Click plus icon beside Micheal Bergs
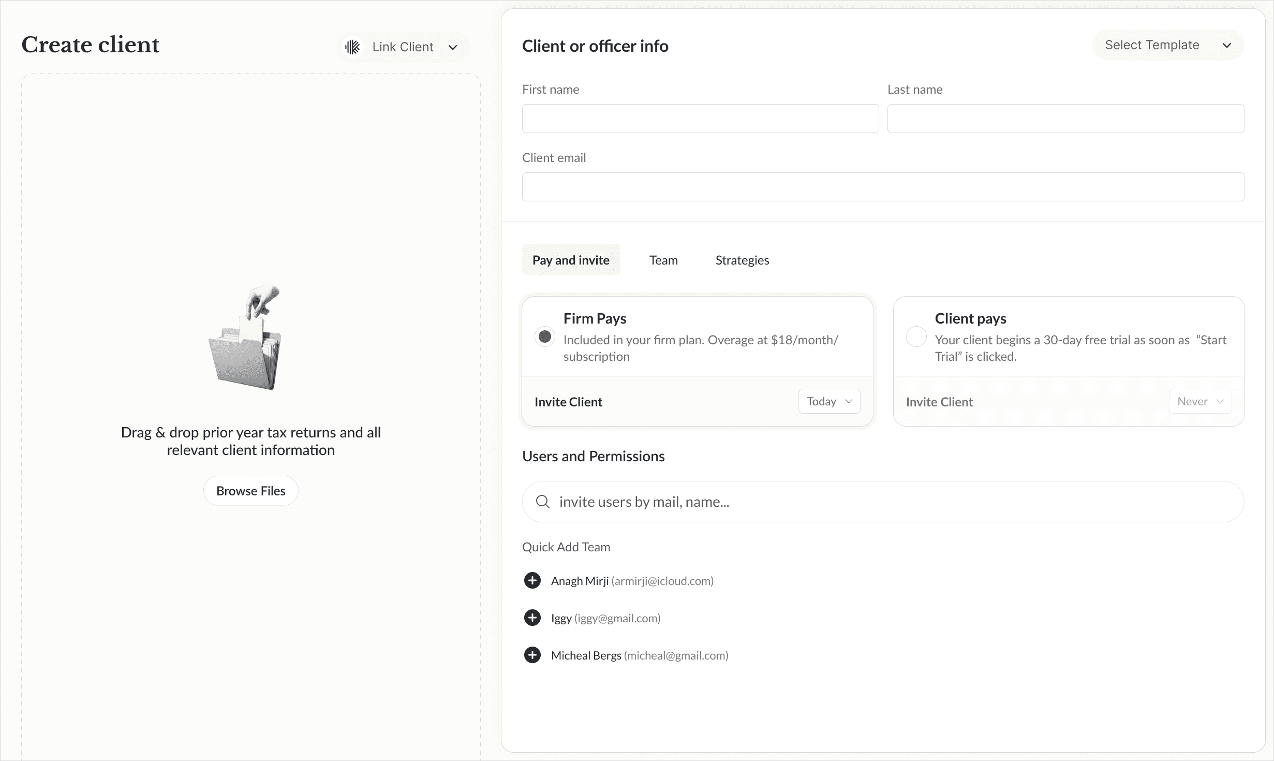This screenshot has width=1274, height=761. coord(532,655)
